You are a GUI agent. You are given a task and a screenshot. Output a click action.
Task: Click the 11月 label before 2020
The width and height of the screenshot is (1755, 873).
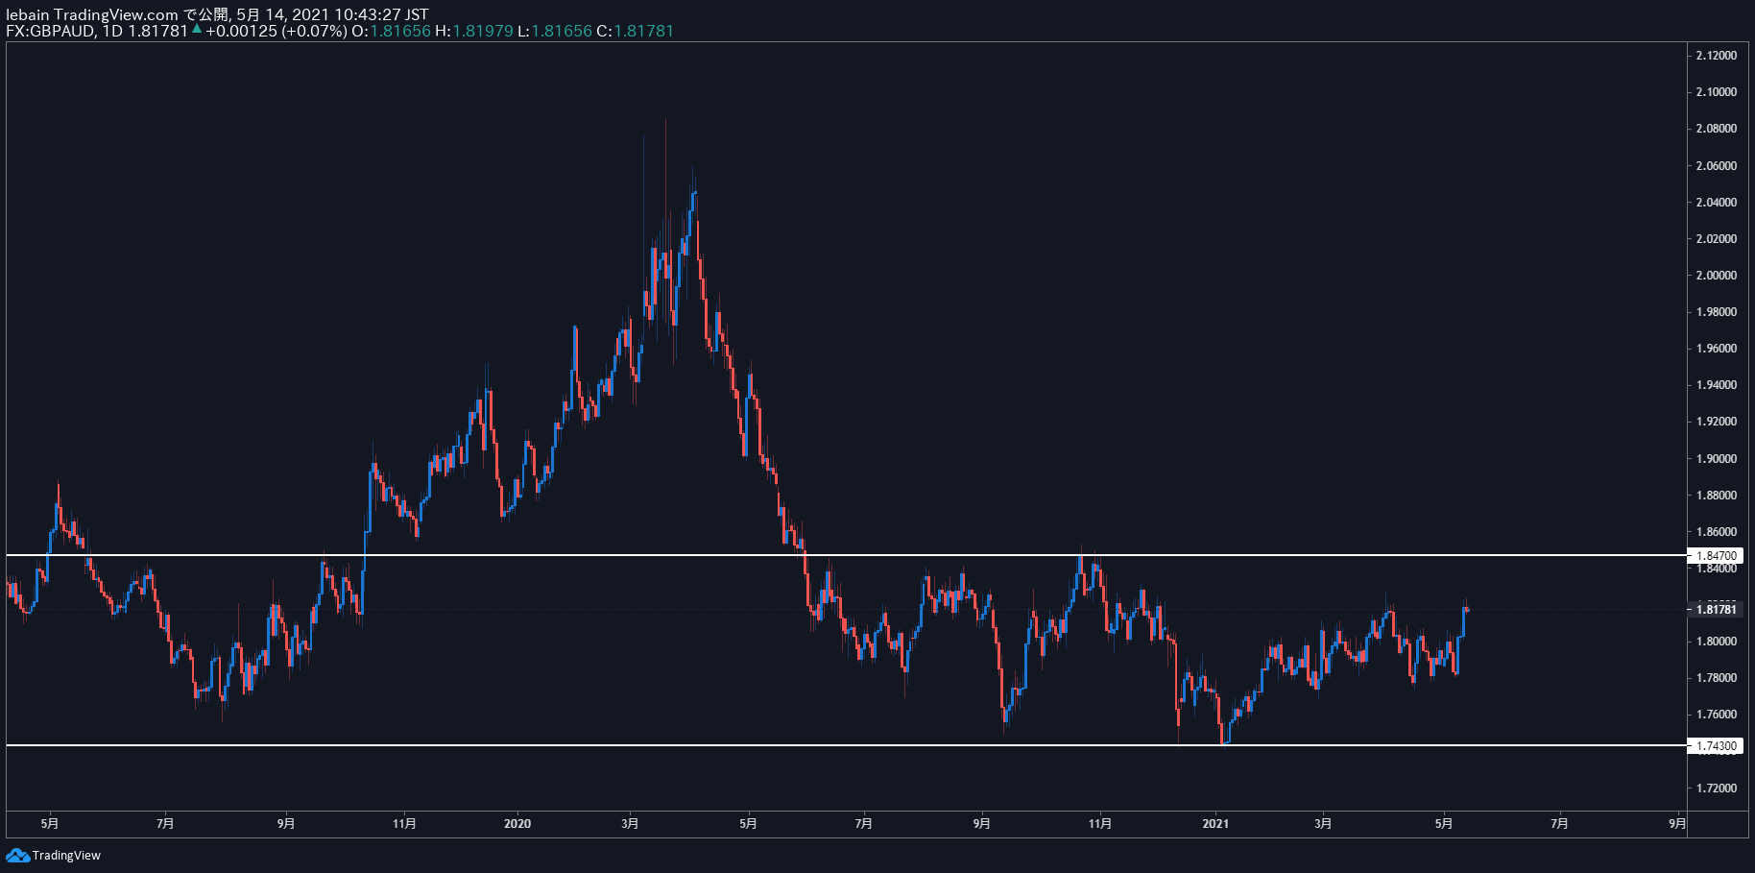click(405, 823)
